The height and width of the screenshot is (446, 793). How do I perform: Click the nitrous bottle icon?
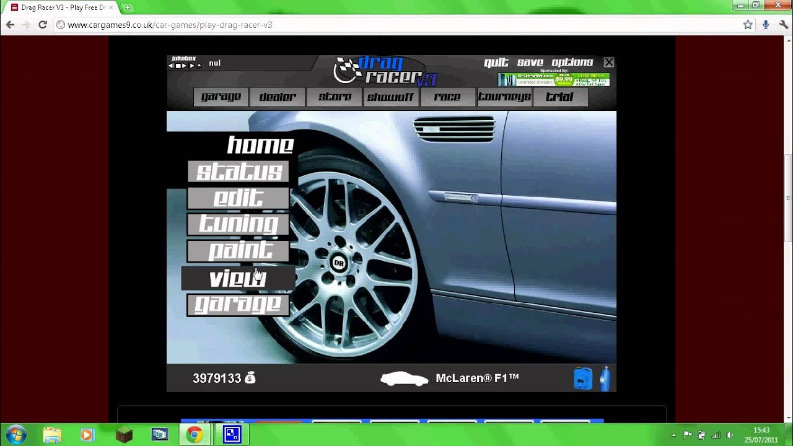tap(605, 378)
